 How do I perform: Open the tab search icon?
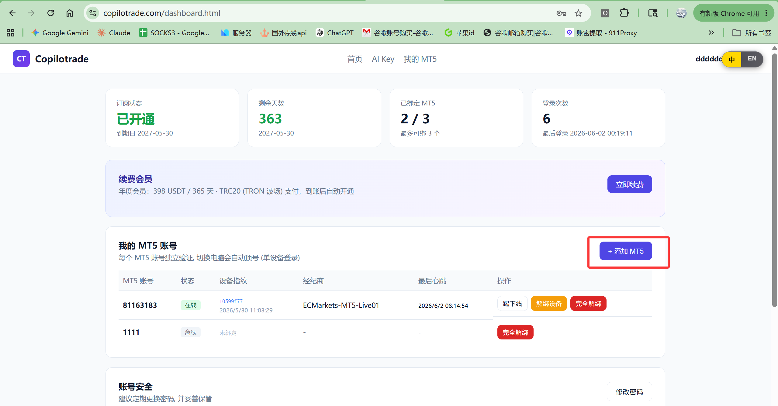tap(653, 13)
